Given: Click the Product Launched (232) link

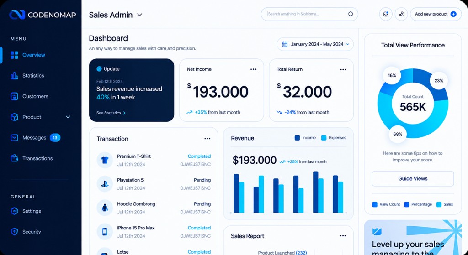Looking at the screenshot, I should coord(282,253).
